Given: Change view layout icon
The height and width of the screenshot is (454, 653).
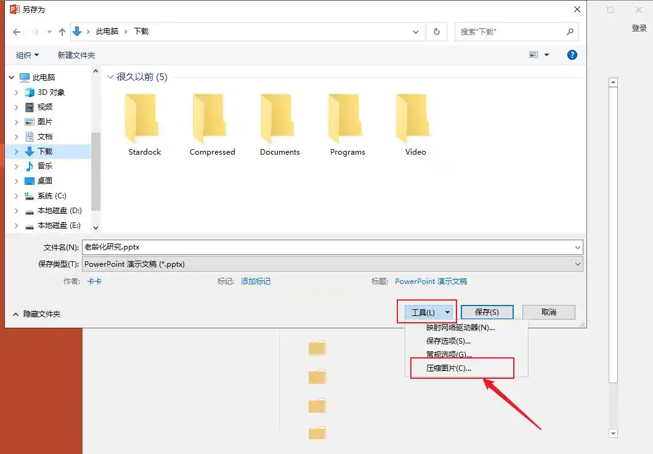Looking at the screenshot, I should (x=533, y=55).
